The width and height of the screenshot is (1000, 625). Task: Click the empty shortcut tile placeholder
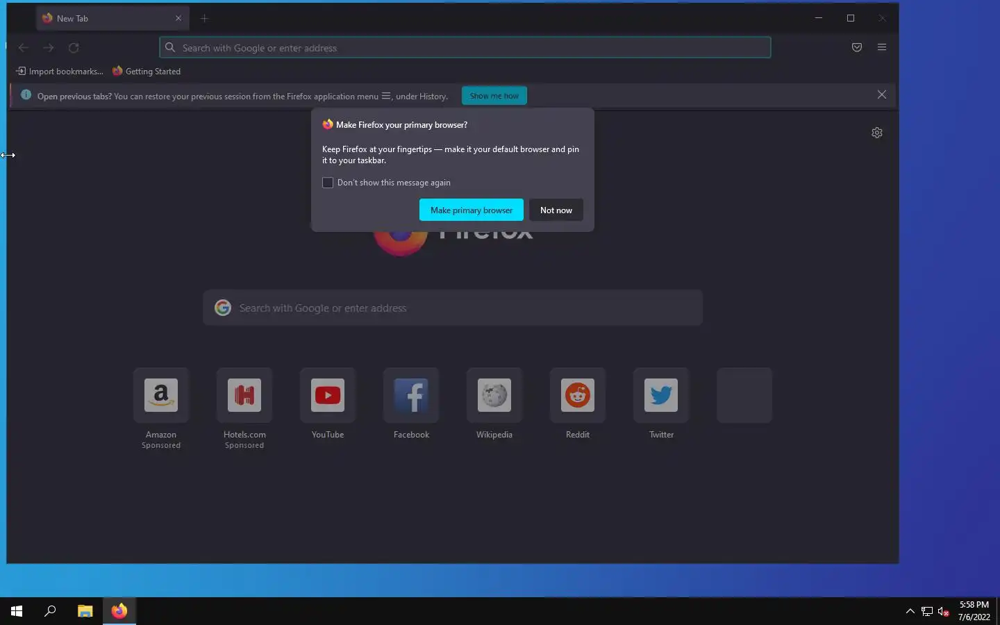pos(744,395)
